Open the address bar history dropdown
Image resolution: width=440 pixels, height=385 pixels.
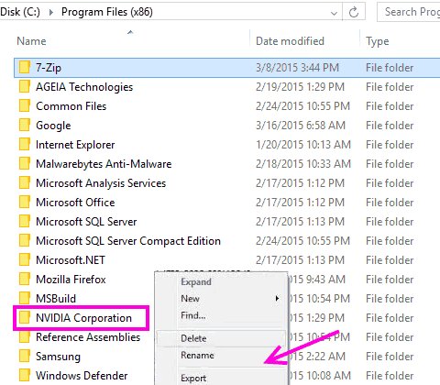[334, 13]
